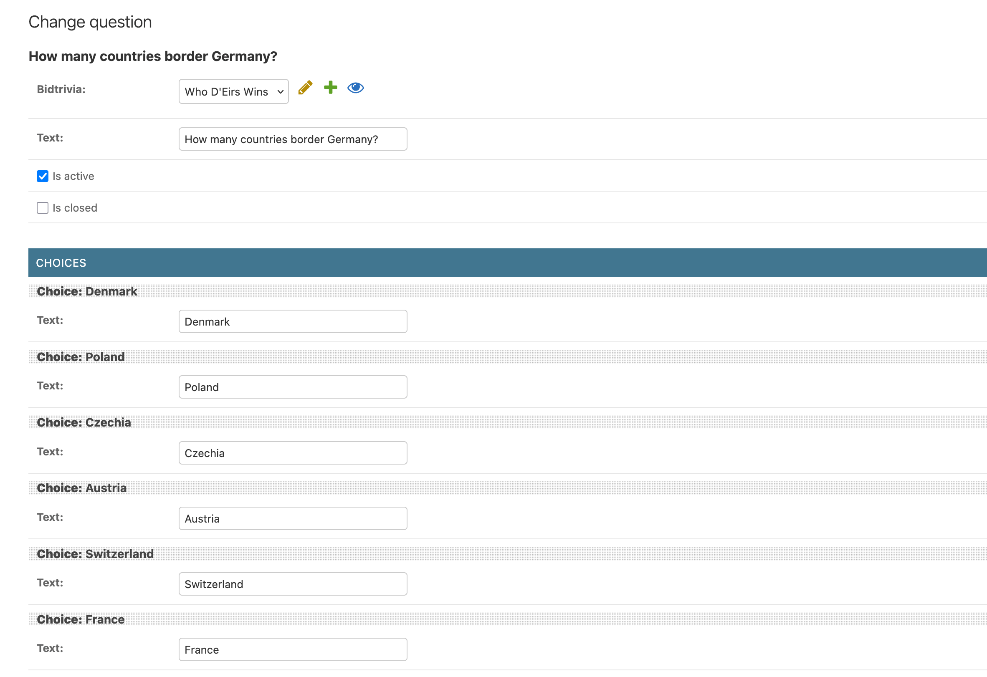Click the 'Is closed' label text

click(75, 208)
